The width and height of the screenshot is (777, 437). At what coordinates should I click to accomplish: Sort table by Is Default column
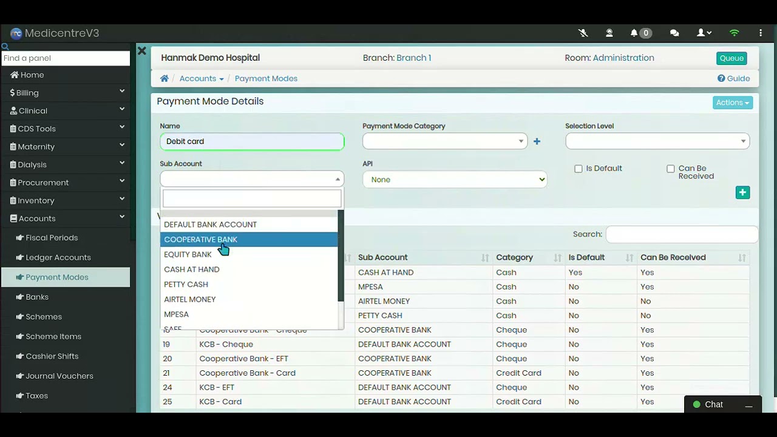click(x=601, y=257)
